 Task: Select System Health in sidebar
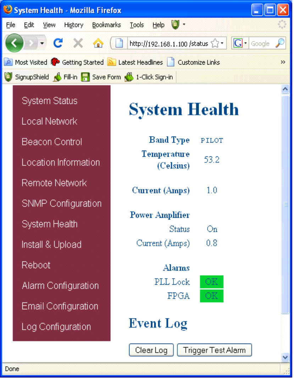coord(49,224)
